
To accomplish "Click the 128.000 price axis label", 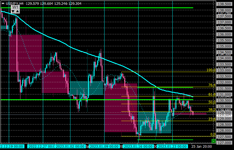I will (x=224, y=131).
